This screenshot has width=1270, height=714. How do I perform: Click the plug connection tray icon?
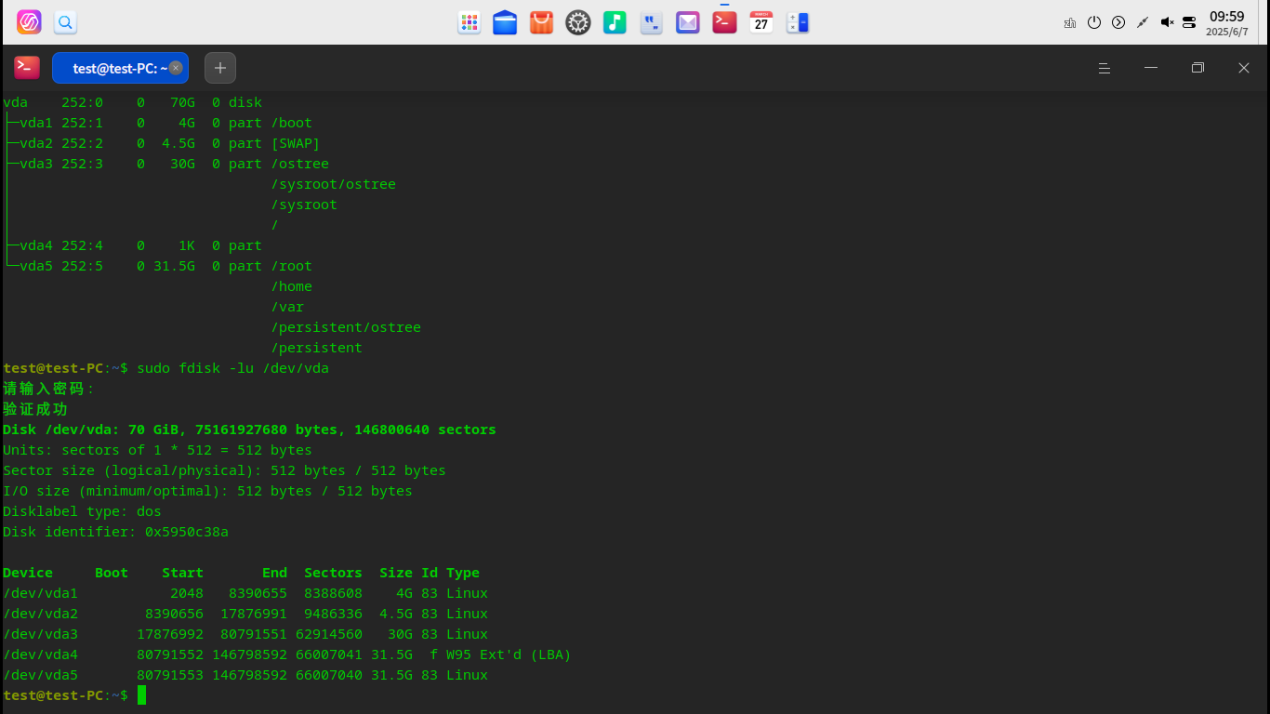click(x=1143, y=22)
